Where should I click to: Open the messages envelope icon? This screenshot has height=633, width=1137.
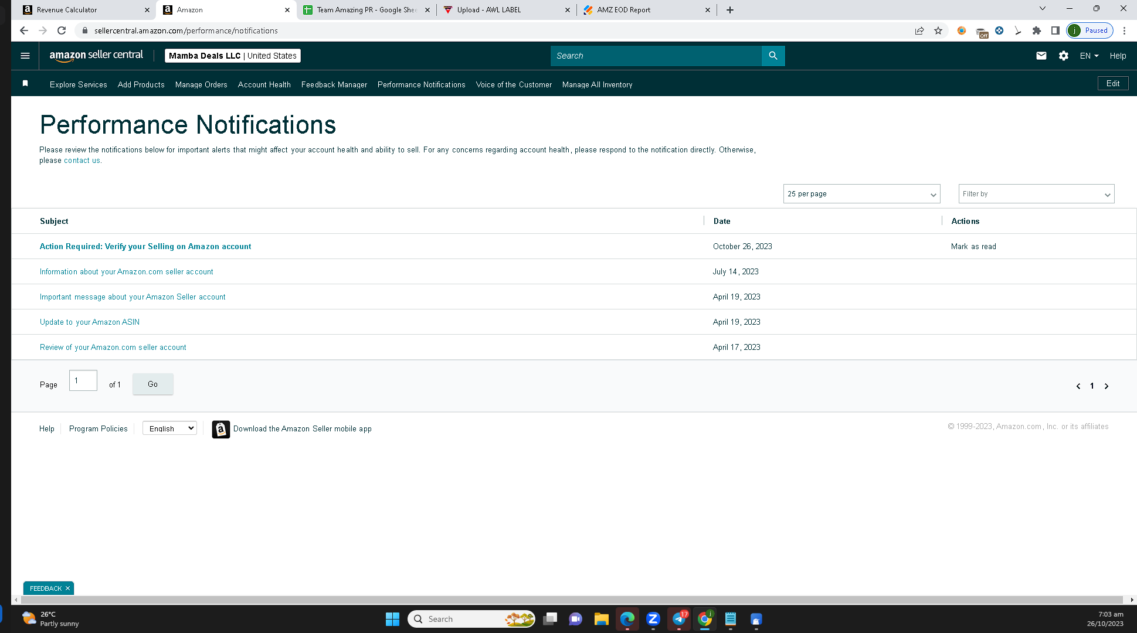coord(1041,56)
